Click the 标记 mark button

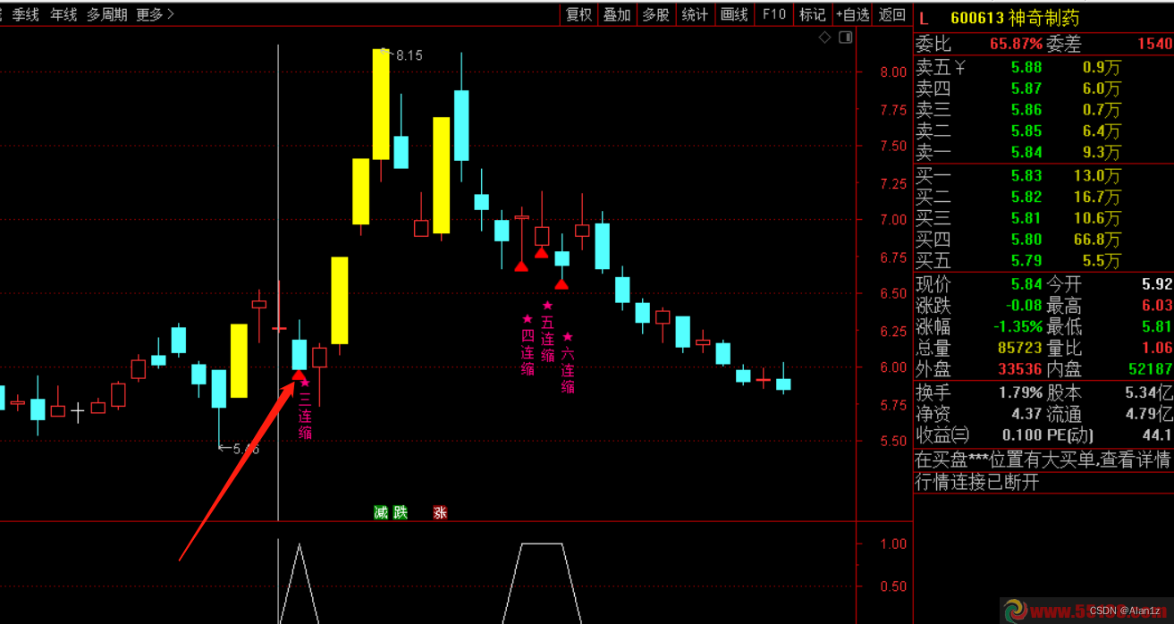click(x=812, y=14)
